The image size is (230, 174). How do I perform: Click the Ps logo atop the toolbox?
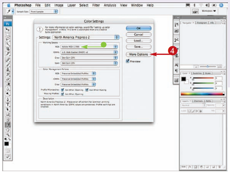tap(7, 24)
